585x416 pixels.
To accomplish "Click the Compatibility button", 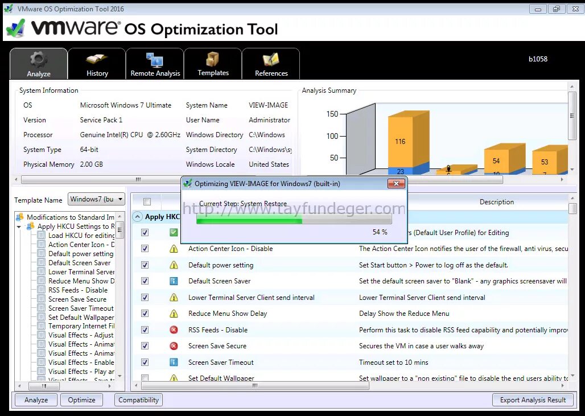I will tap(138, 400).
